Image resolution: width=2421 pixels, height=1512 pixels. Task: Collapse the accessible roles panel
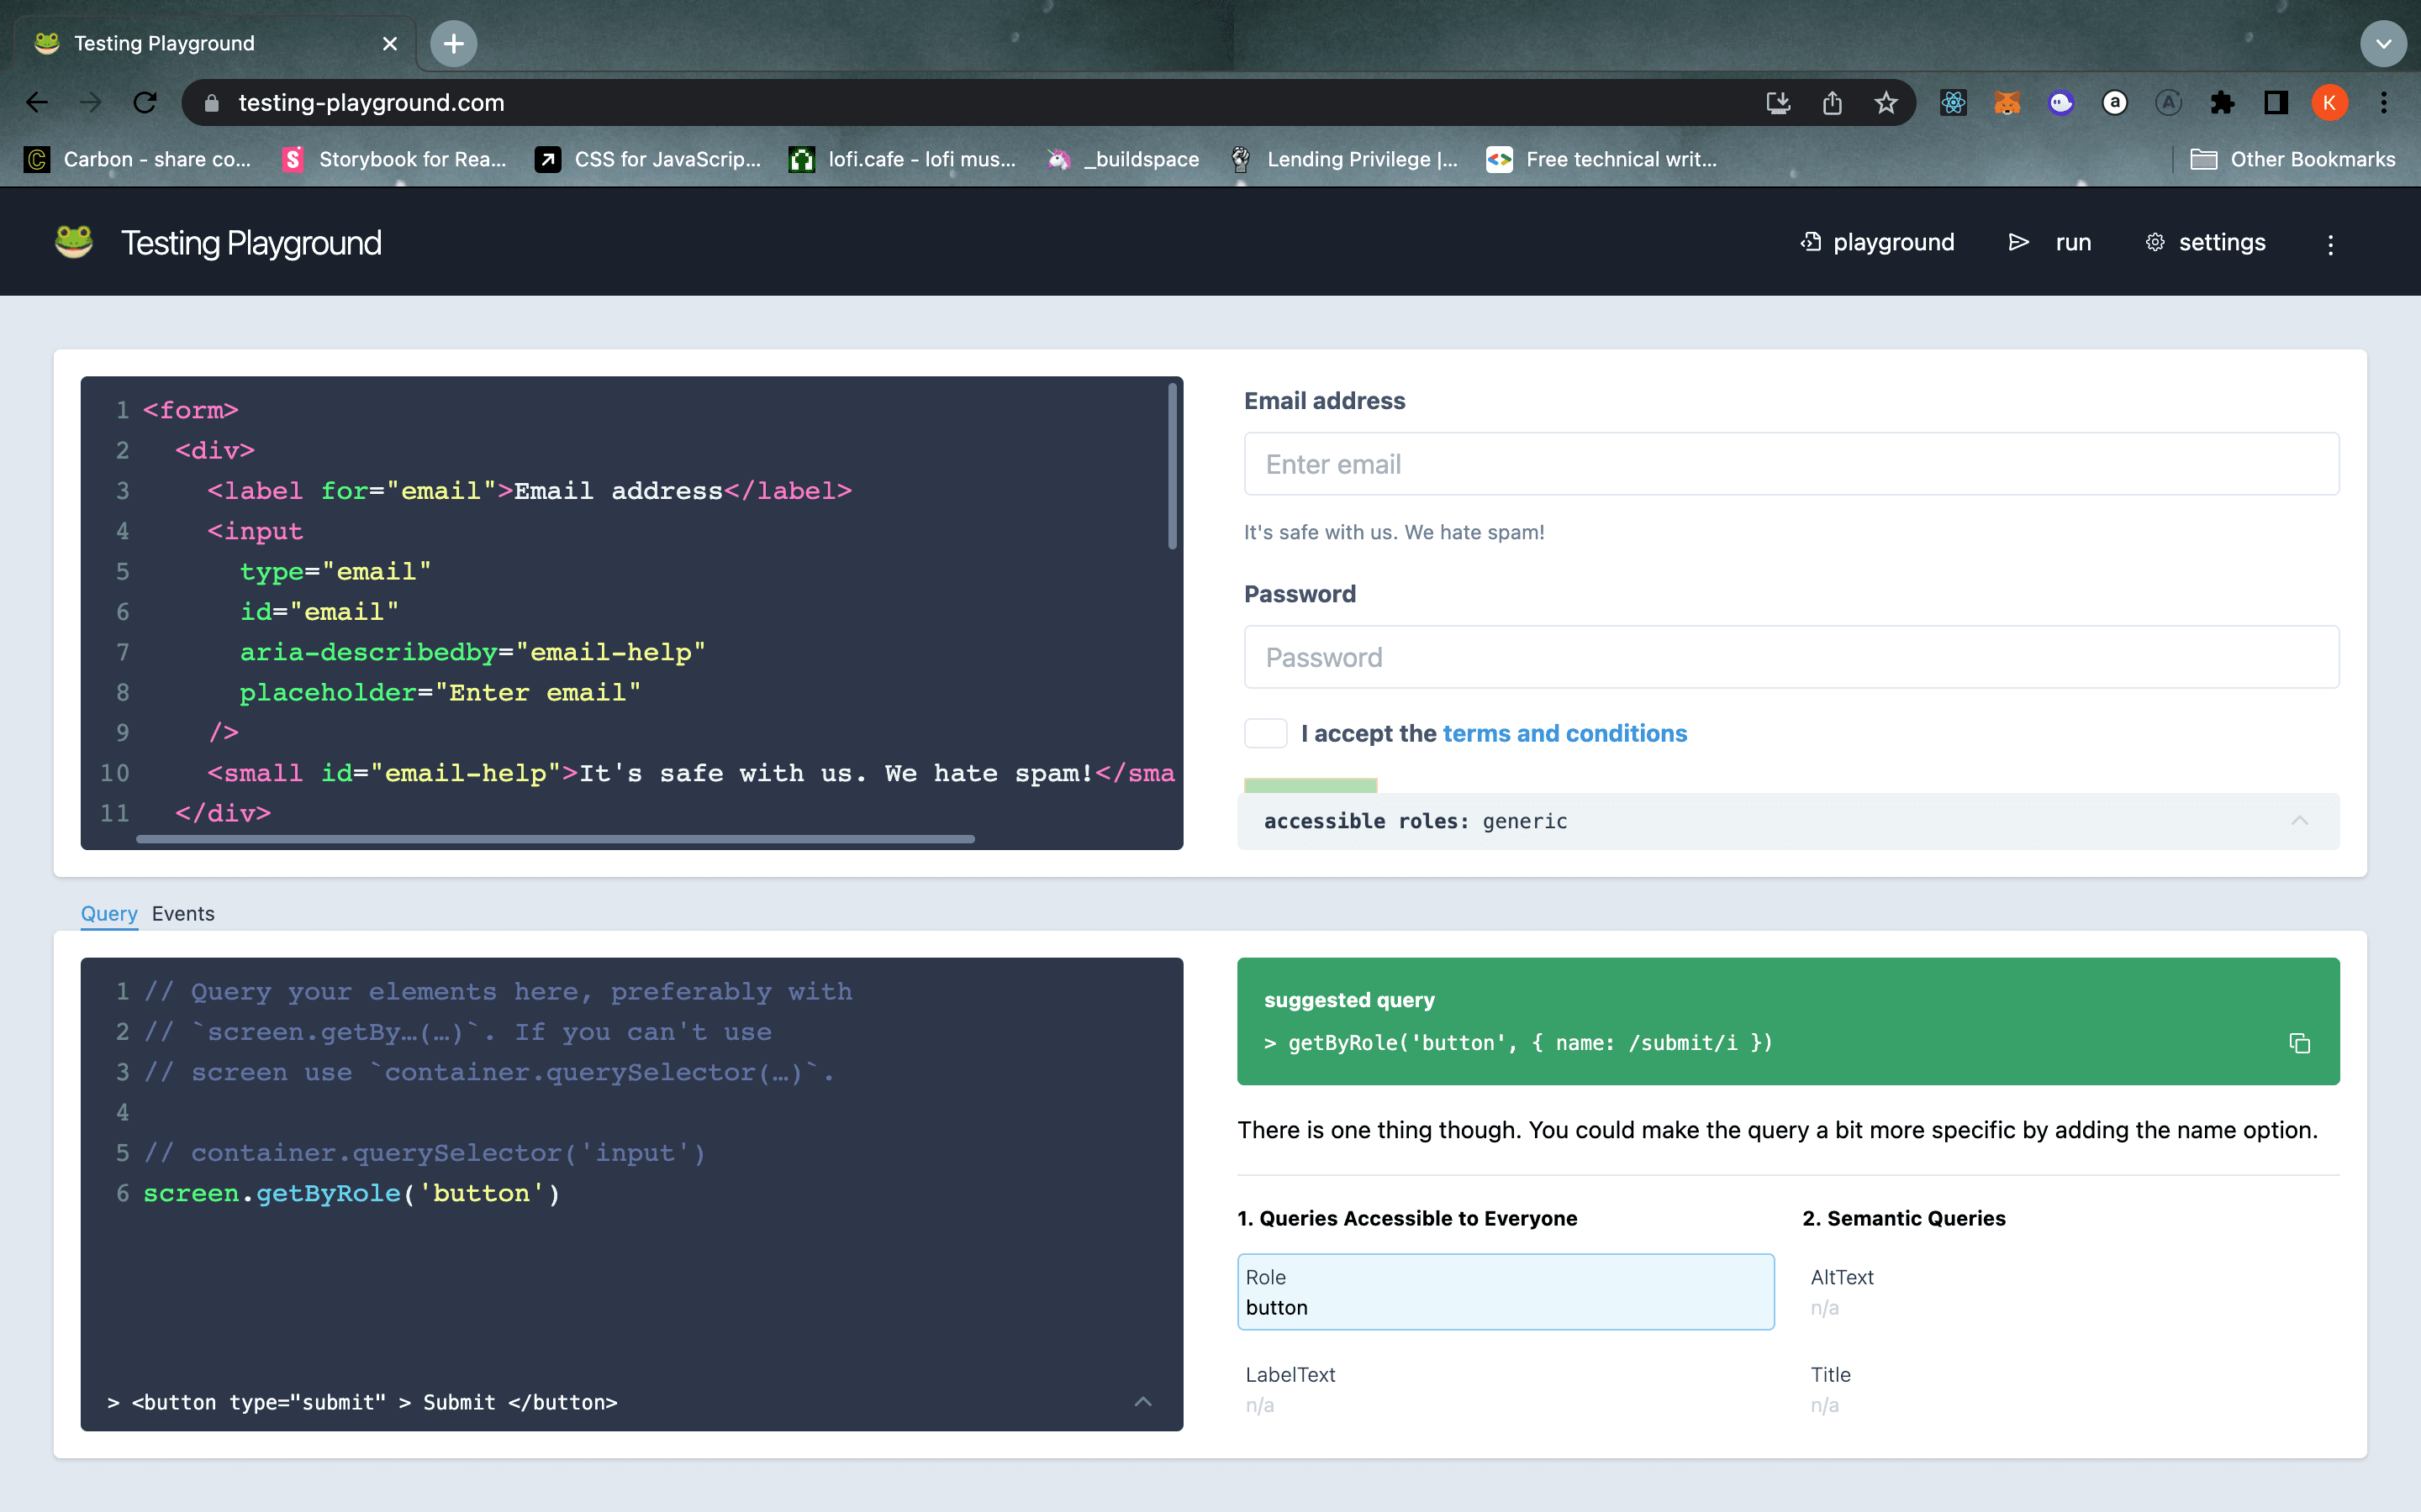(x=2299, y=821)
